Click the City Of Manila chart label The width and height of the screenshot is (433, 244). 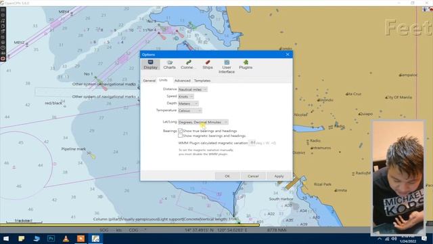400,98
